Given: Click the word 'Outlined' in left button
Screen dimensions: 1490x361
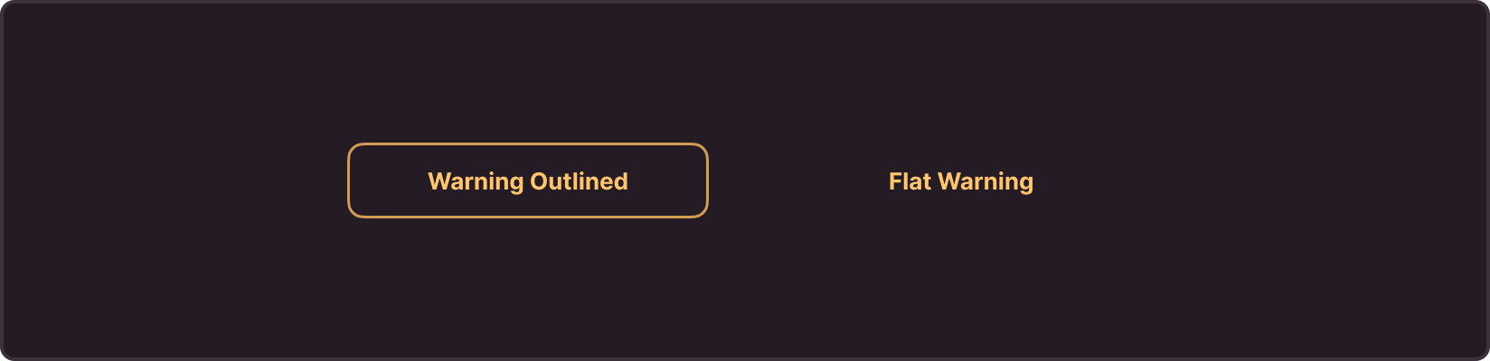Looking at the screenshot, I should coord(579,181).
